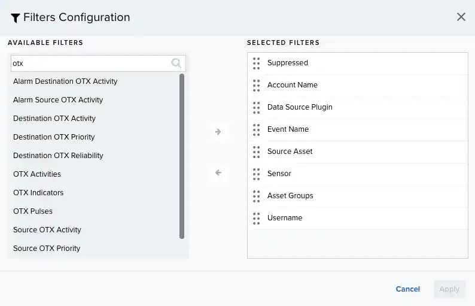Click drag handle beside Event Name
475x306 pixels.
(x=257, y=129)
